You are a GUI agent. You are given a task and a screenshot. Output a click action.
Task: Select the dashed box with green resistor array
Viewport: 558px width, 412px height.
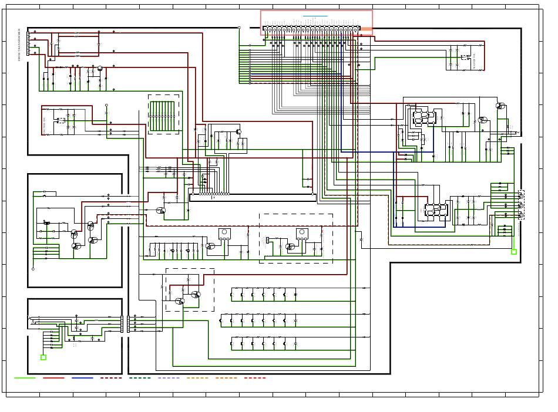pos(164,114)
